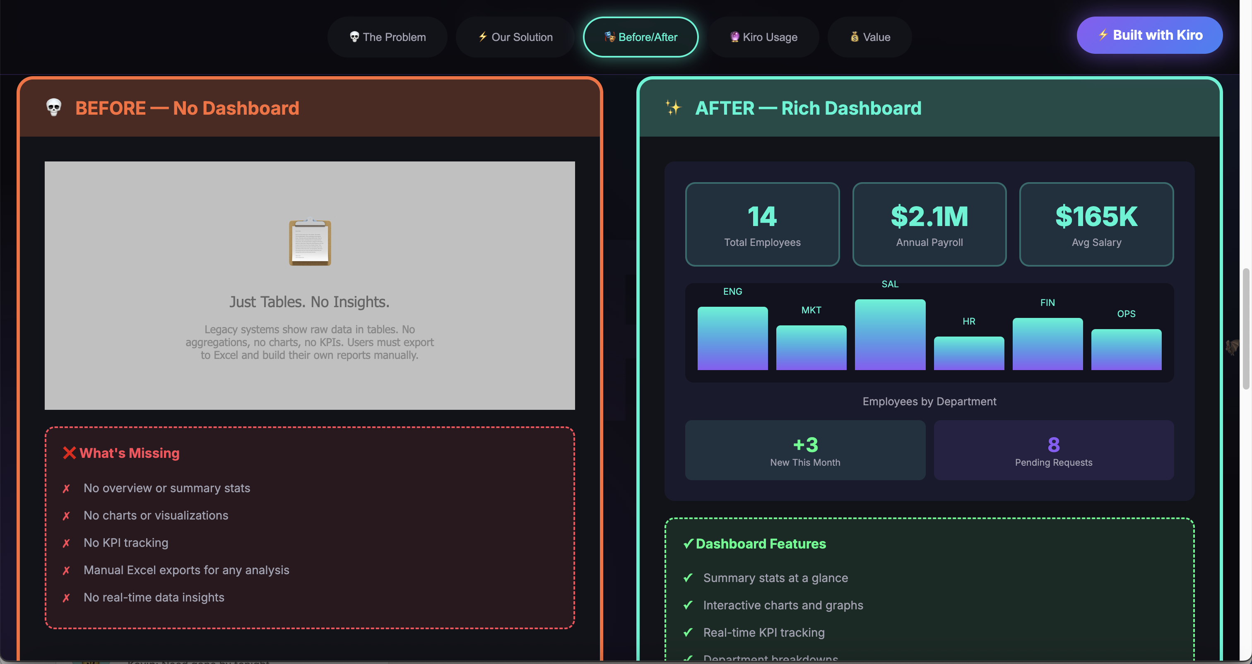The width and height of the screenshot is (1252, 664).
Task: Click the Pending Requests card
Action: pos(1053,450)
